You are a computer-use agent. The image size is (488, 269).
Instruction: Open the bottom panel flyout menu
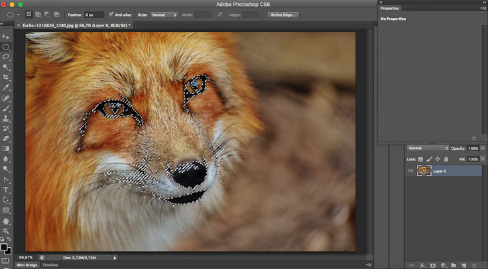369,265
